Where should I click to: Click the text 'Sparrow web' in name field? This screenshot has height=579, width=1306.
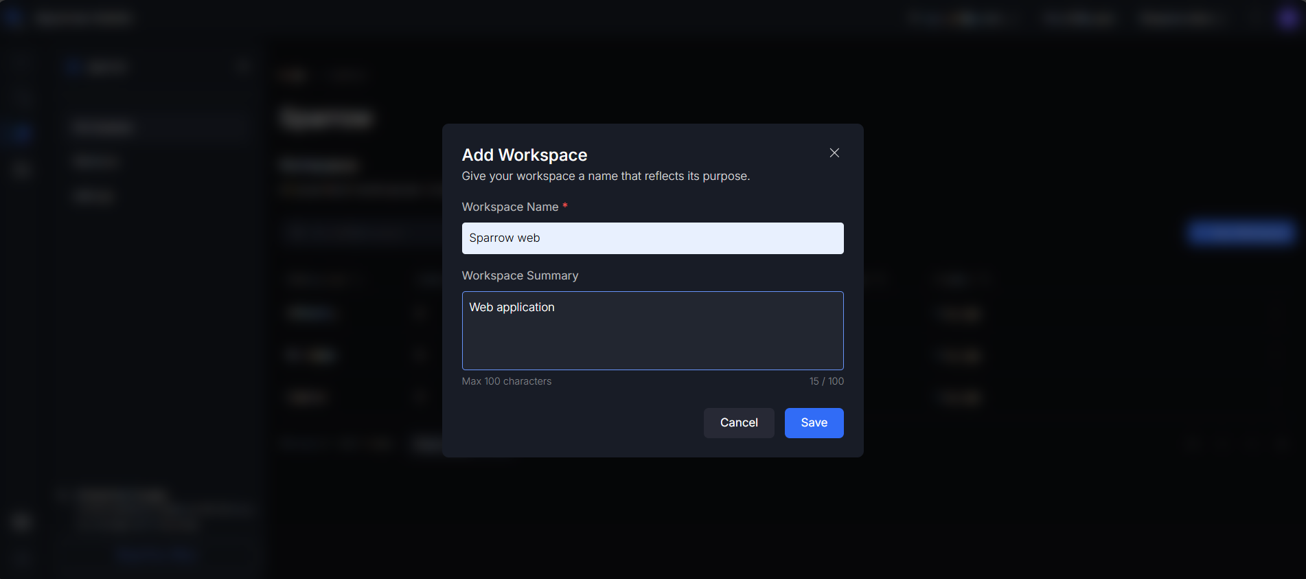tap(504, 238)
